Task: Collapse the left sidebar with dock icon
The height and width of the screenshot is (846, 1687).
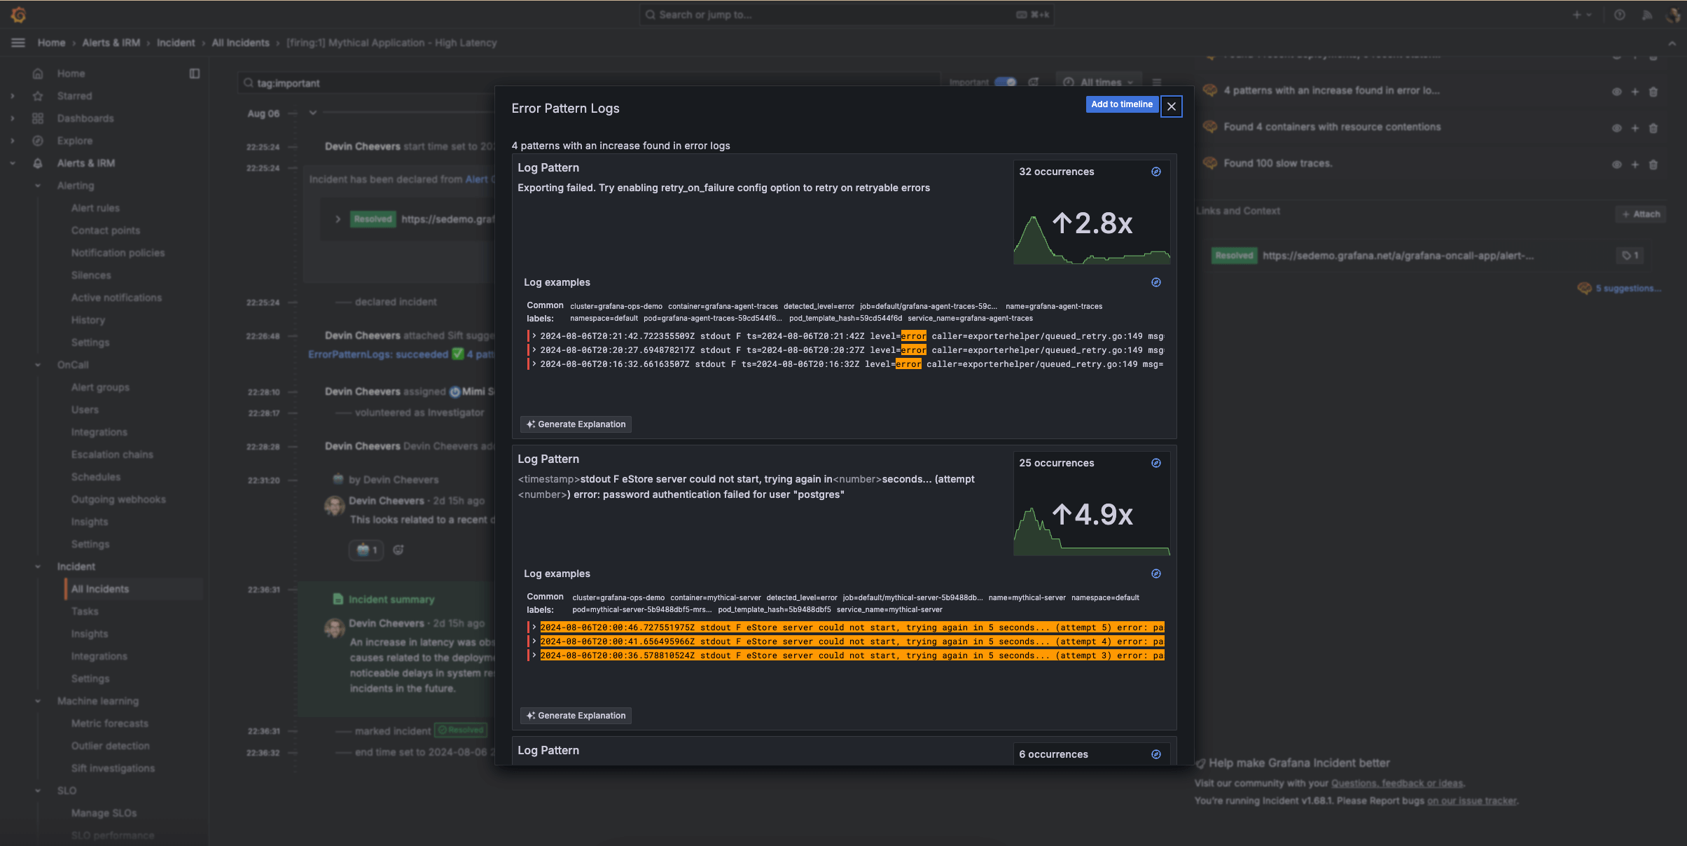Action: 195,73
